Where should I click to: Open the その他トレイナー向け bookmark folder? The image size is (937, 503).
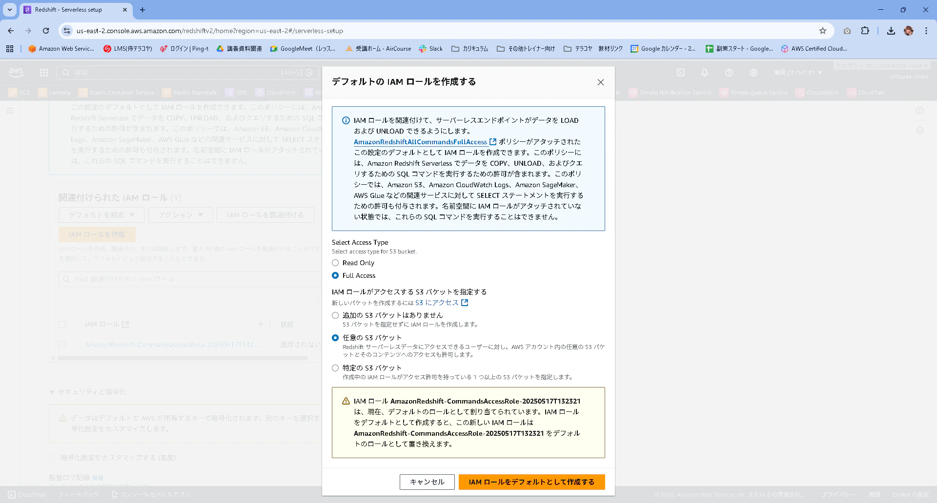(526, 49)
